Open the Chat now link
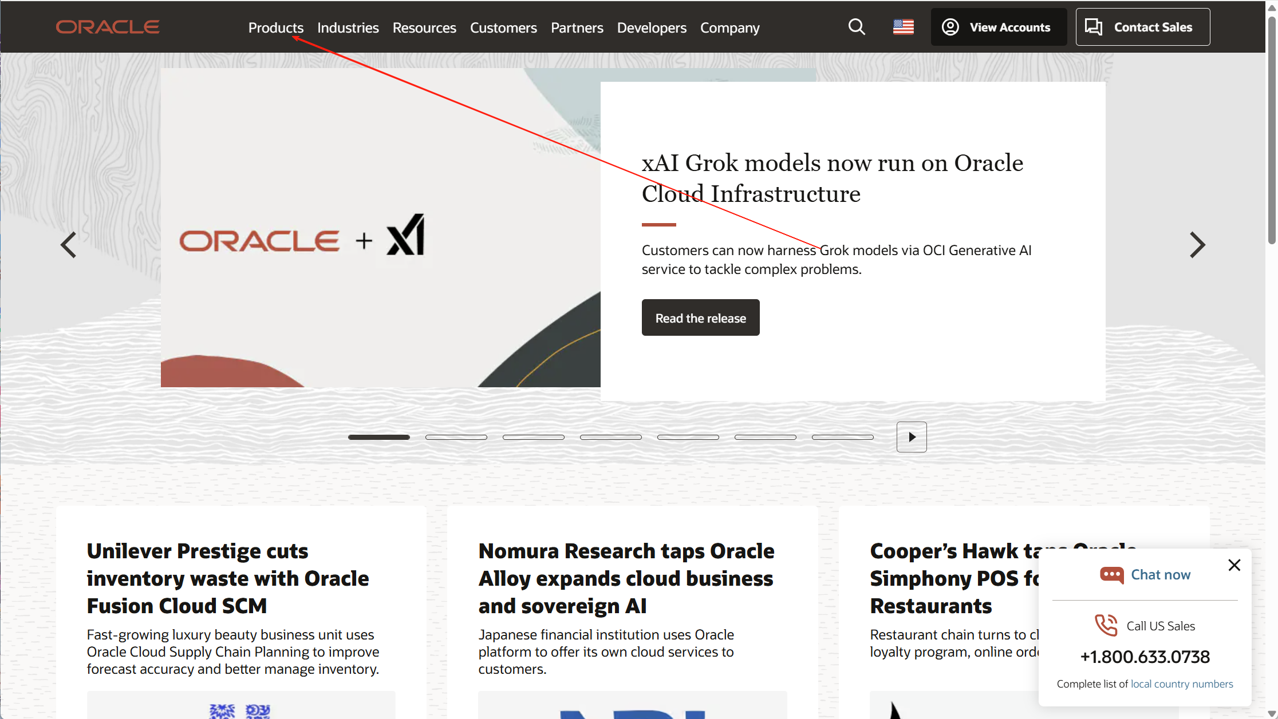The width and height of the screenshot is (1278, 719). point(1161,575)
